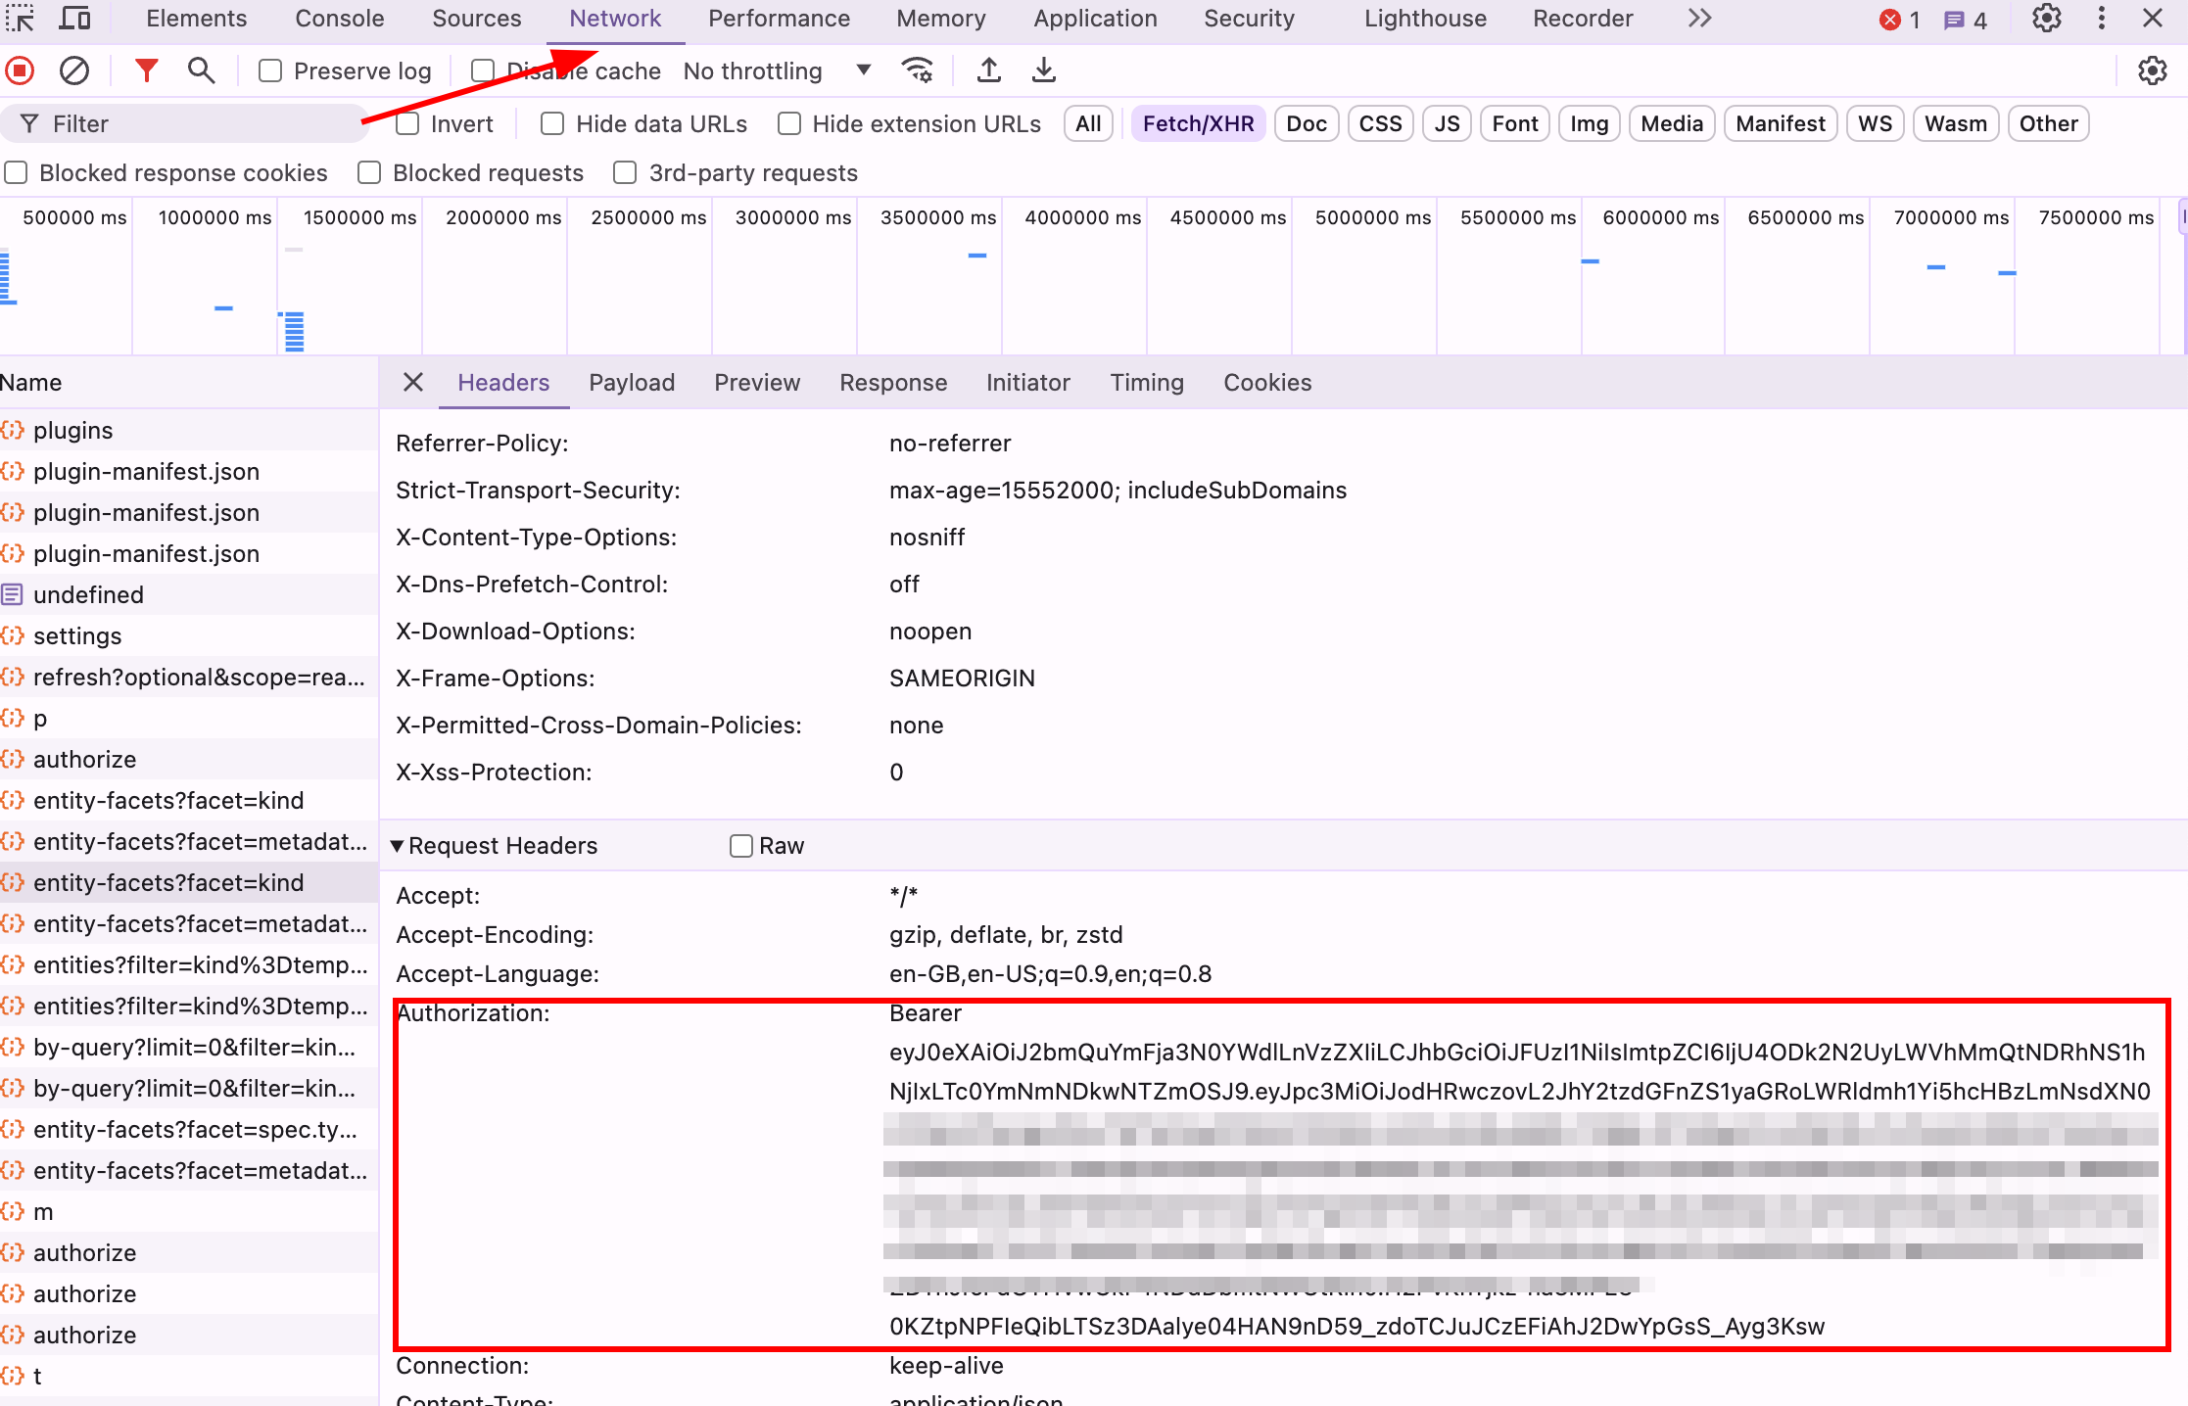Toggle the device toolbar icon

click(74, 19)
